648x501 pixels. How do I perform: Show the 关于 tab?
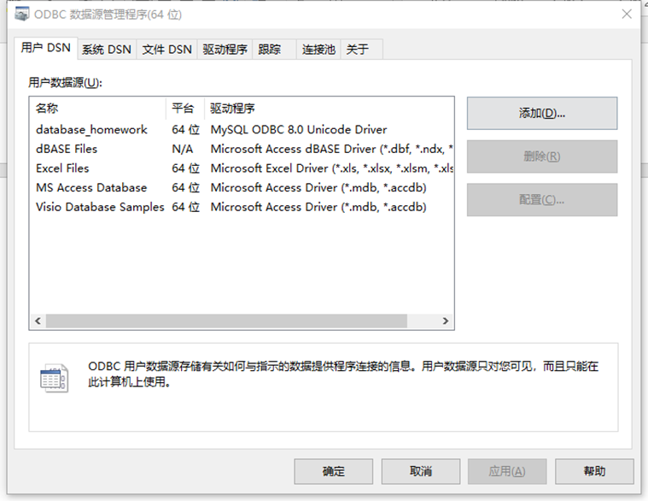click(x=362, y=50)
